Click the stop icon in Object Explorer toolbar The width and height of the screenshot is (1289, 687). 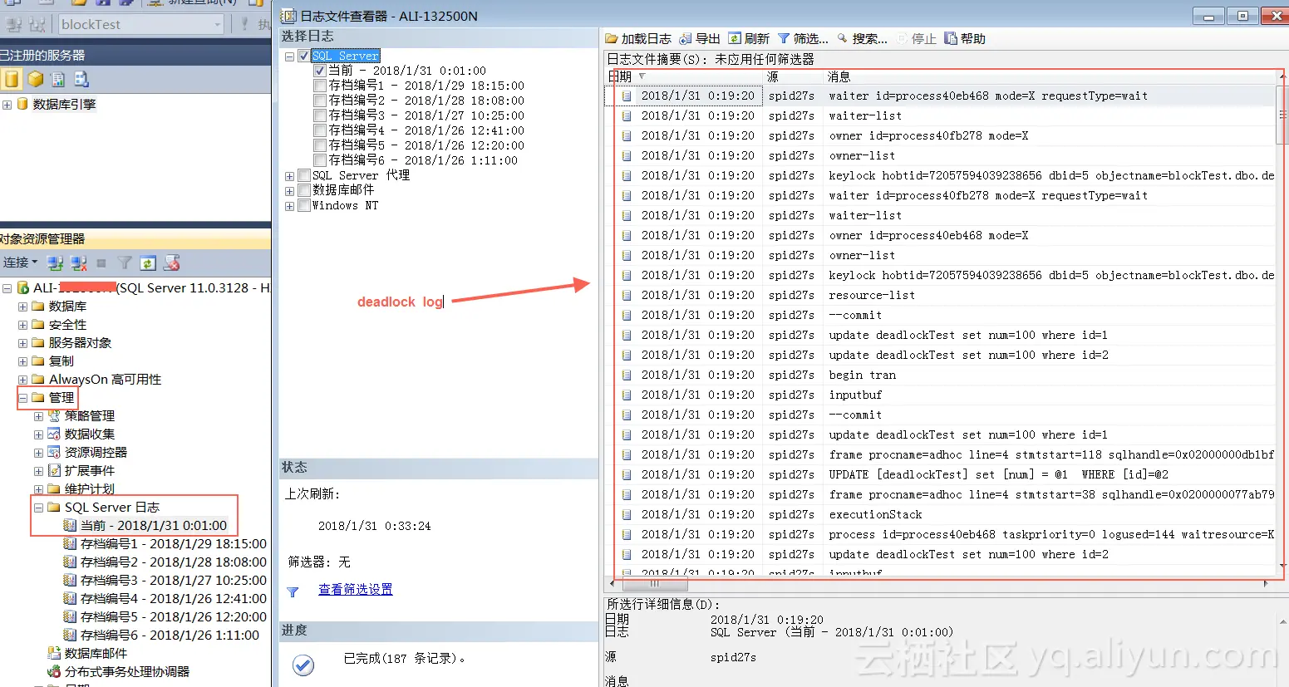(x=101, y=263)
